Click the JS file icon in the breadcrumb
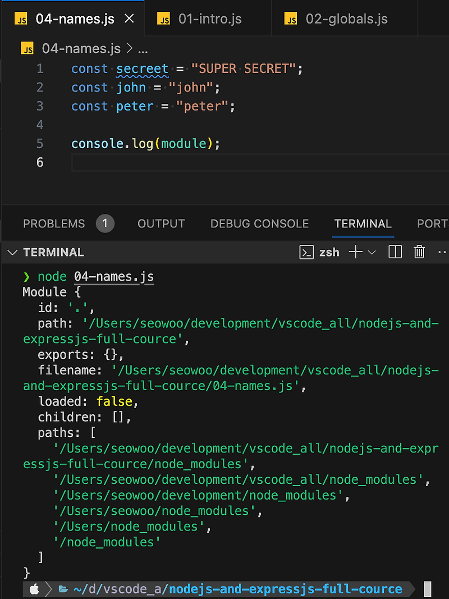Screen dimensions: 449x599 pos(27,48)
